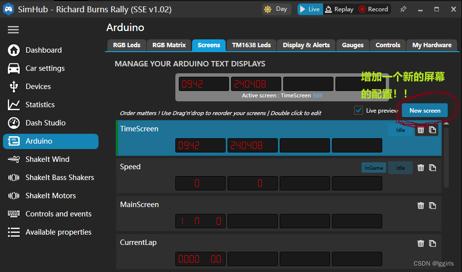Delete the MainScreen screen
The image size is (462, 272).
pyautogui.click(x=421, y=206)
